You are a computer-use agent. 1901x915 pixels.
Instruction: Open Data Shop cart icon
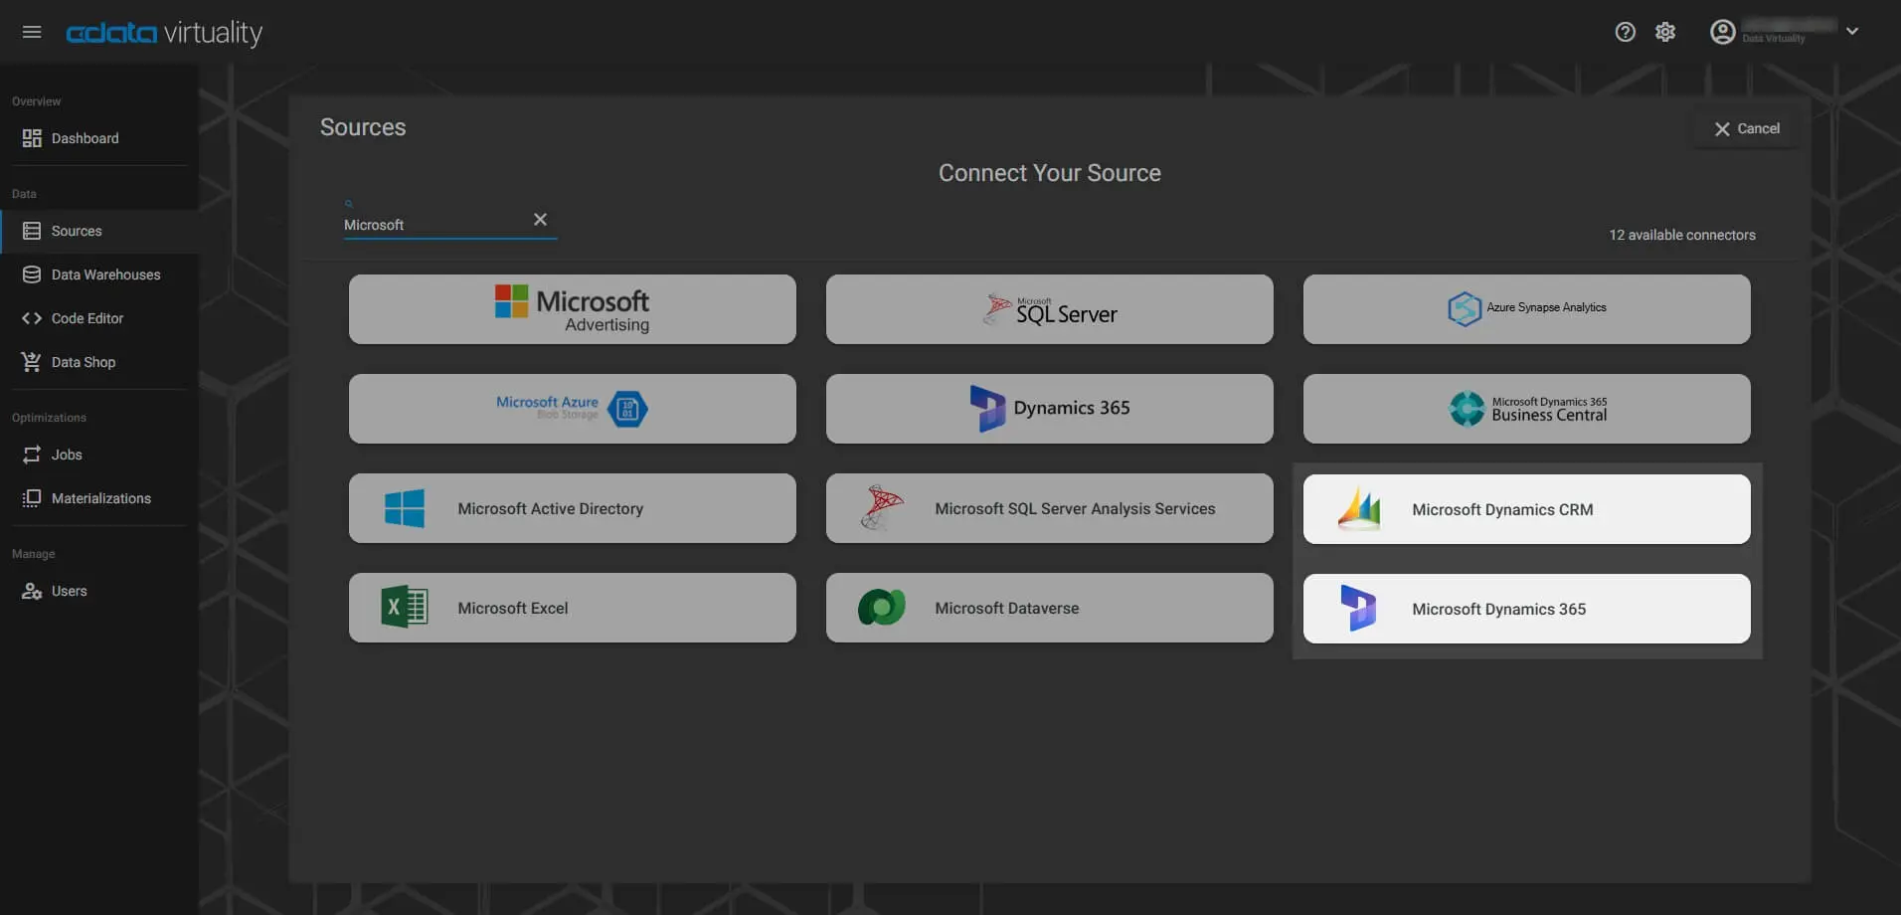tap(32, 362)
